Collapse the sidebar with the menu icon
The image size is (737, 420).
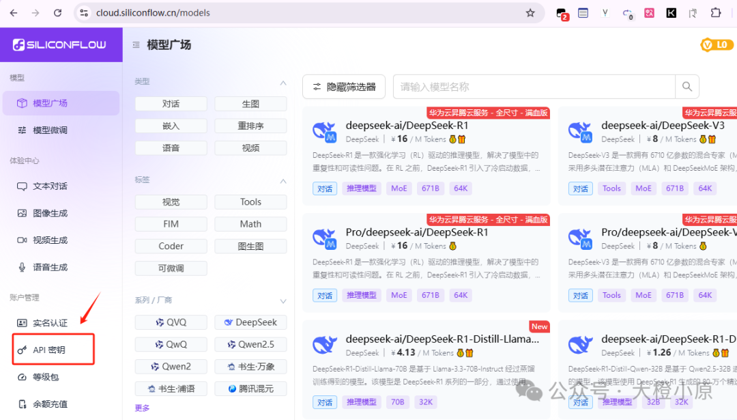[x=136, y=45]
